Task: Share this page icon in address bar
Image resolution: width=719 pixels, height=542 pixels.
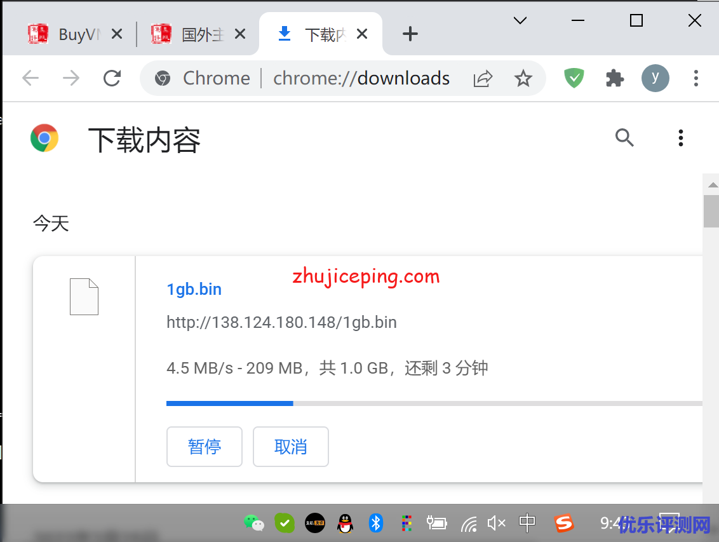Action: [483, 78]
